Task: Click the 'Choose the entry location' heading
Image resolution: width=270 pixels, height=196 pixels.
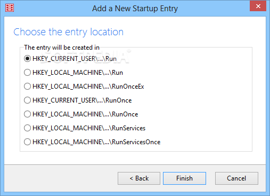Action: 69,32
